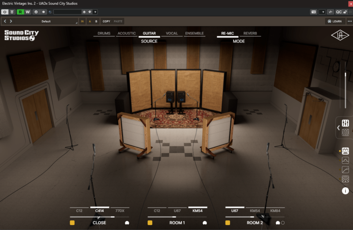Go to previous plugin preset with left chevron
This screenshot has width=353, height=230.
pyautogui.click(x=5, y=21)
